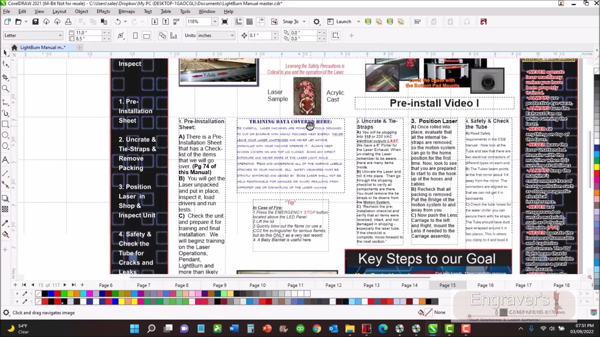Switch to the Page 10 tab
The height and width of the screenshot is (337, 600).
(x=257, y=285)
